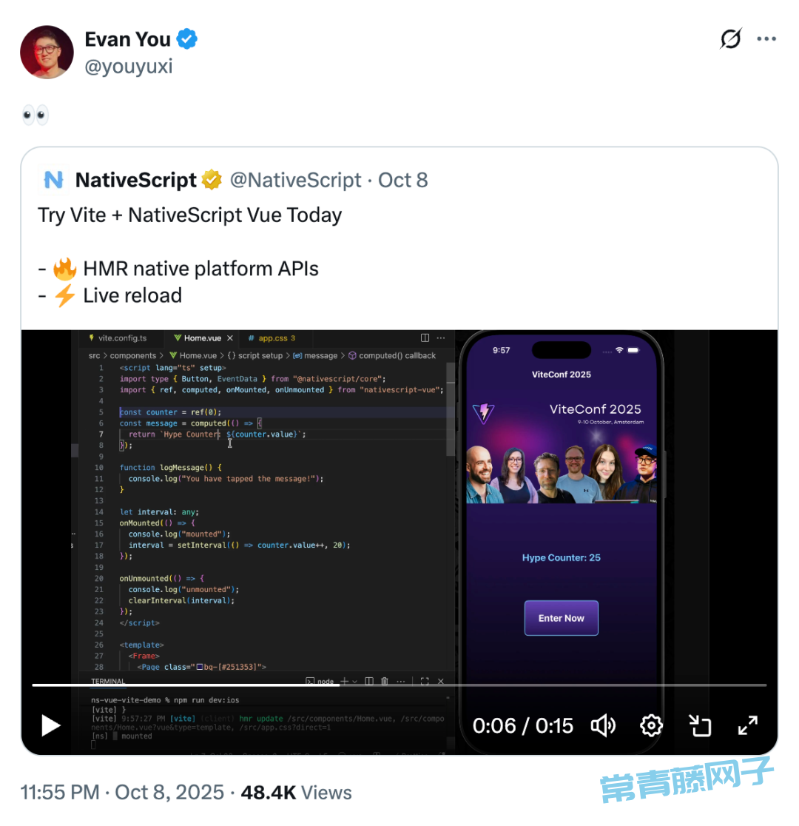Open the @youyuxi handle link
This screenshot has height=826, width=799.
[129, 67]
